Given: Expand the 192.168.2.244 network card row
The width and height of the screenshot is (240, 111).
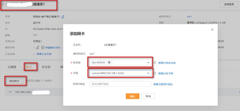Looking at the screenshot, I should coord(11,92).
